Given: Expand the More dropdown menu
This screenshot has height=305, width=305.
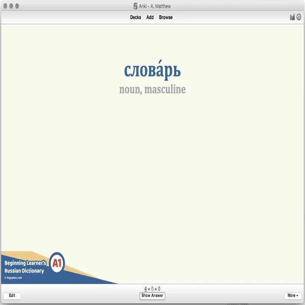Looking at the screenshot, I should tap(293, 296).
